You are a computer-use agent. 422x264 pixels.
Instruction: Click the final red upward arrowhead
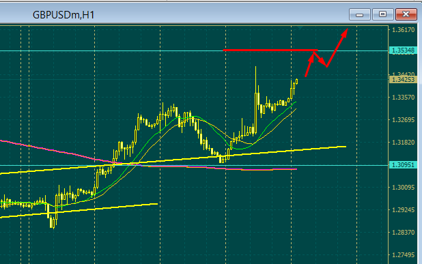coord(344,33)
